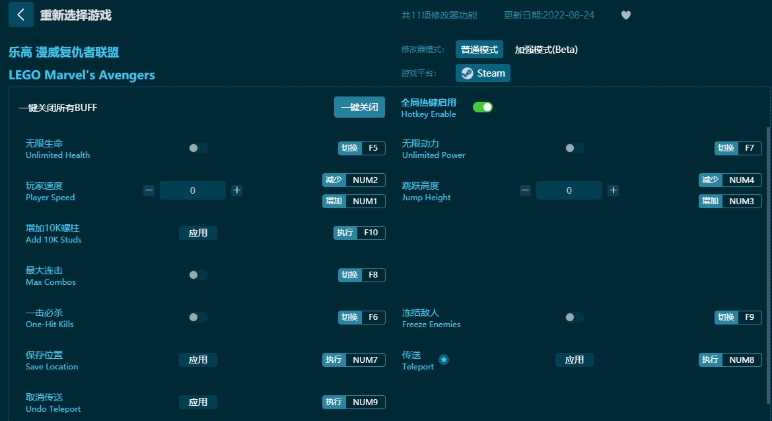This screenshot has height=421, width=772.
Task: Apply Teleport
Action: tap(574, 360)
